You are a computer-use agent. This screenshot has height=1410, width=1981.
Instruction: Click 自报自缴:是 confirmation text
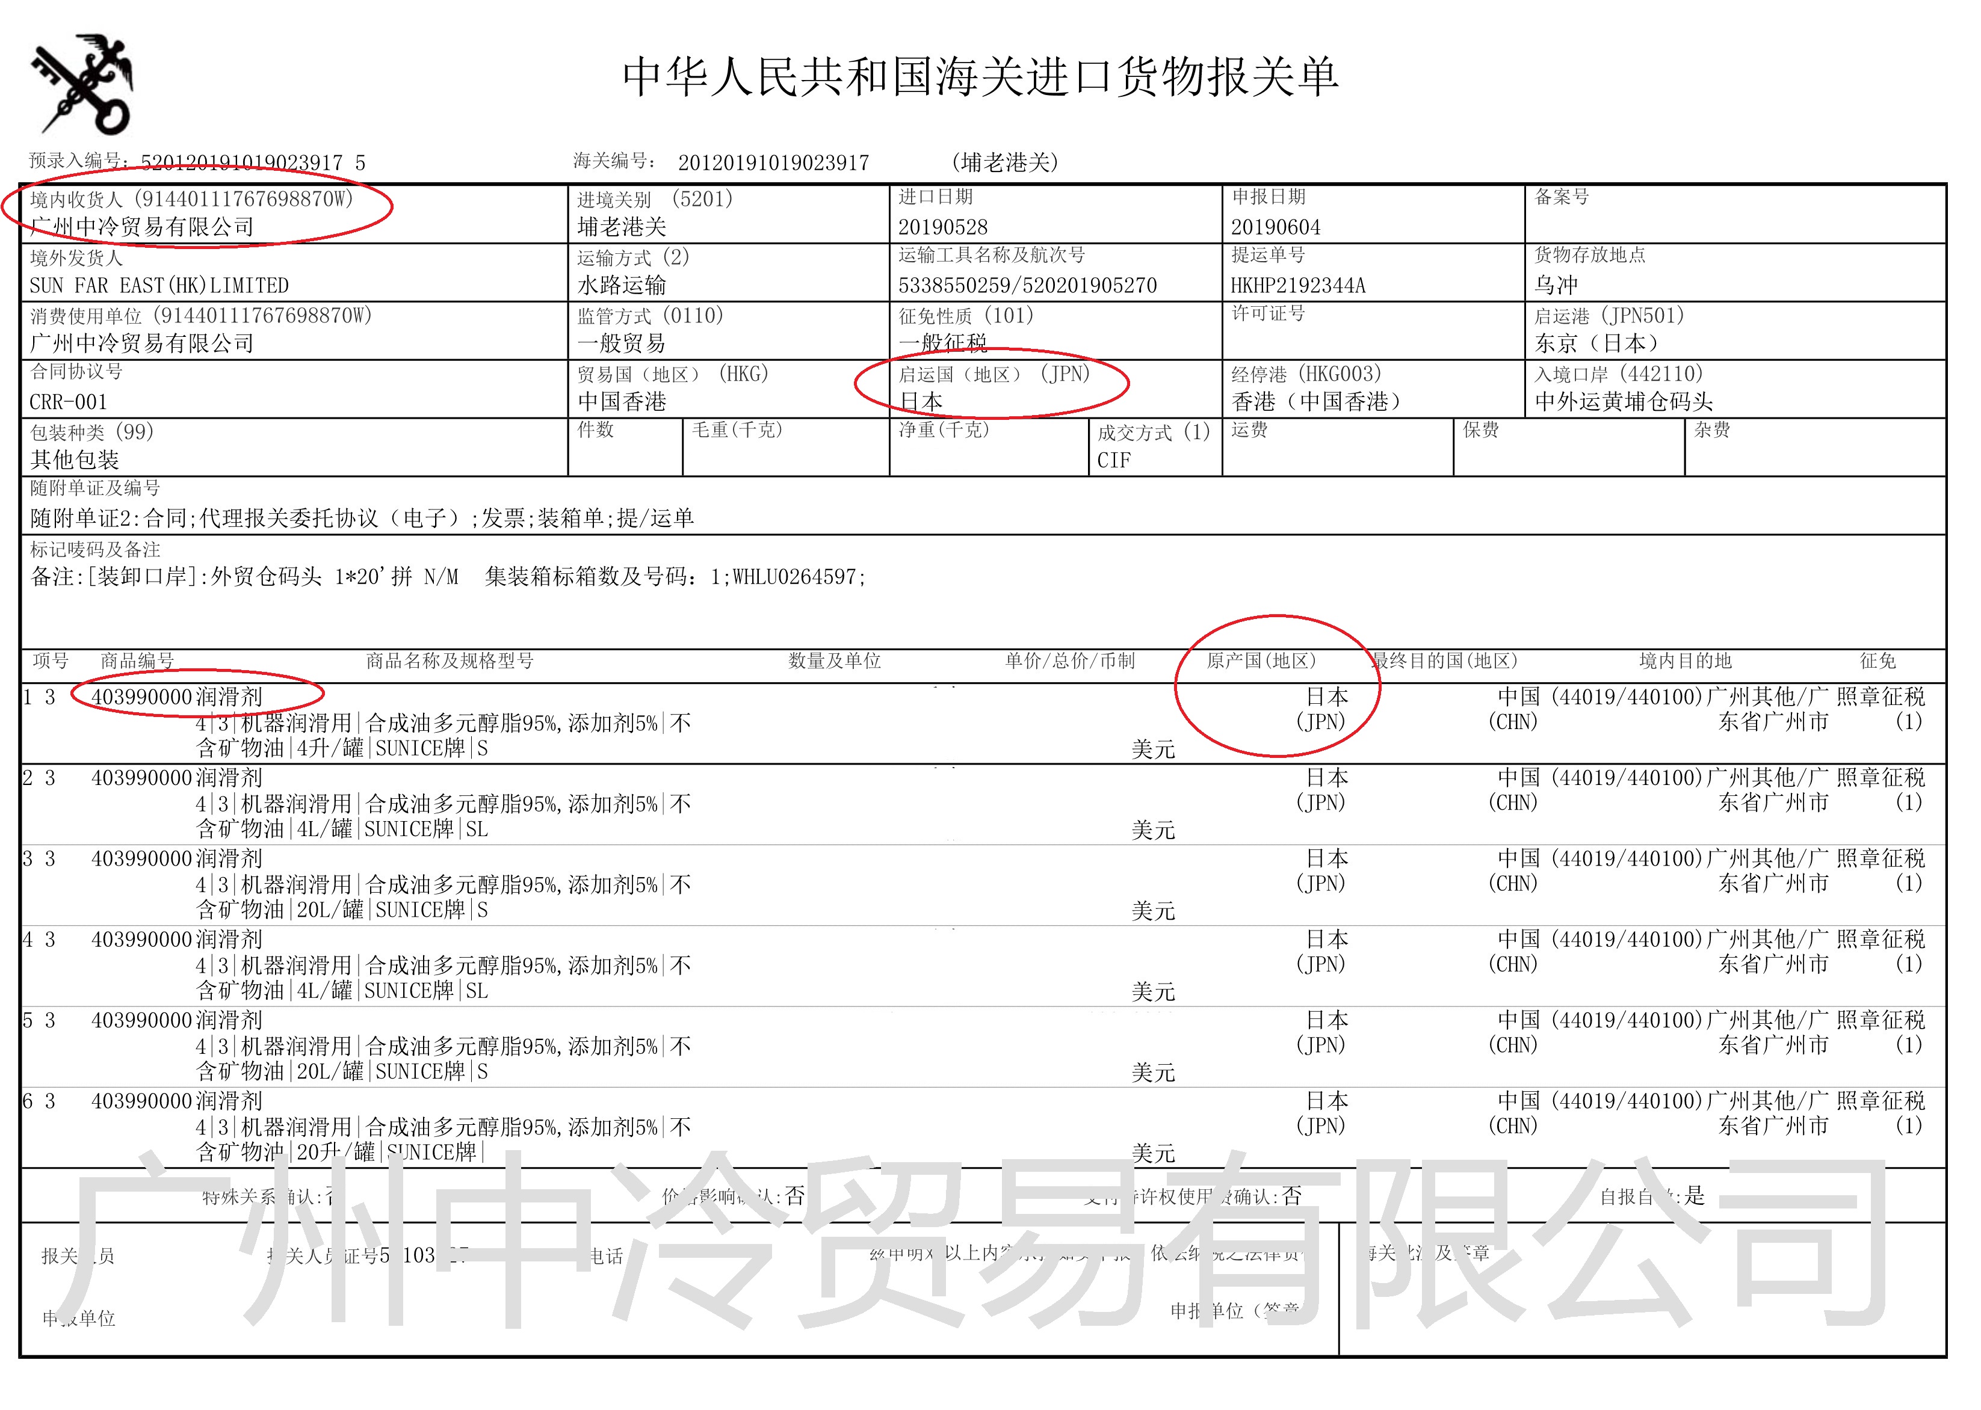(x=1652, y=1196)
